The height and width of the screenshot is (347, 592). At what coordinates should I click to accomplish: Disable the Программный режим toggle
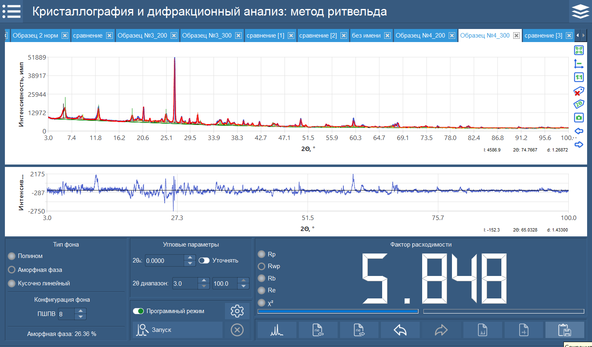(x=138, y=311)
